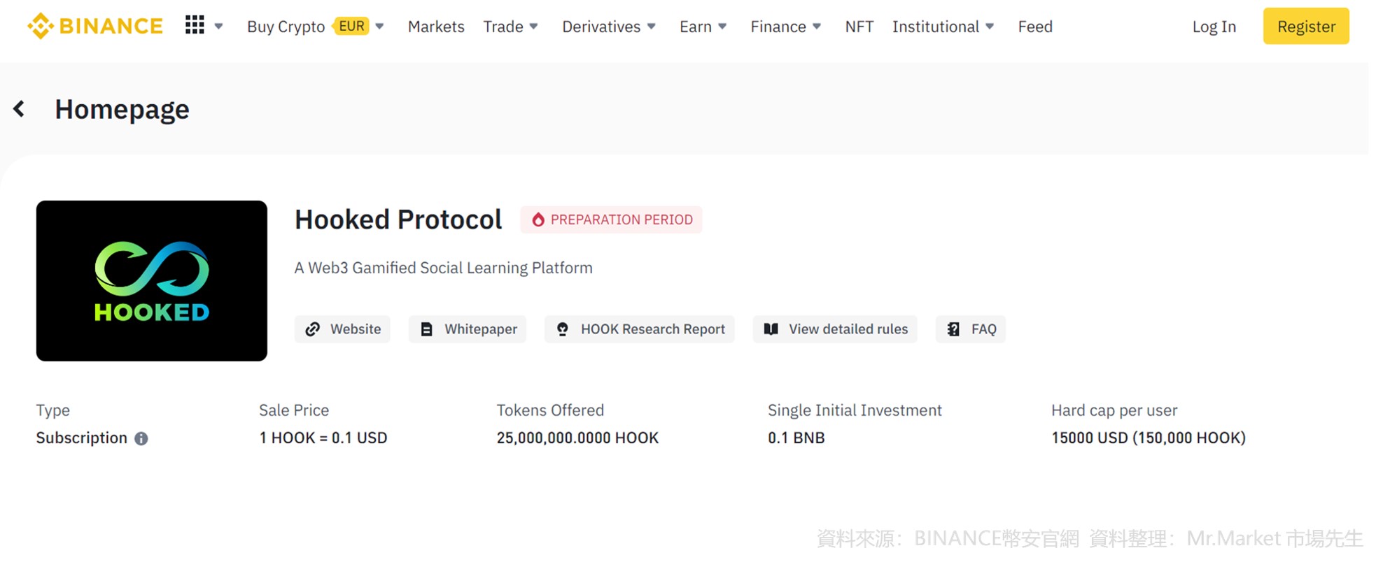The height and width of the screenshot is (562, 1390).
Task: Open the Derivatives menu
Action: tap(601, 27)
